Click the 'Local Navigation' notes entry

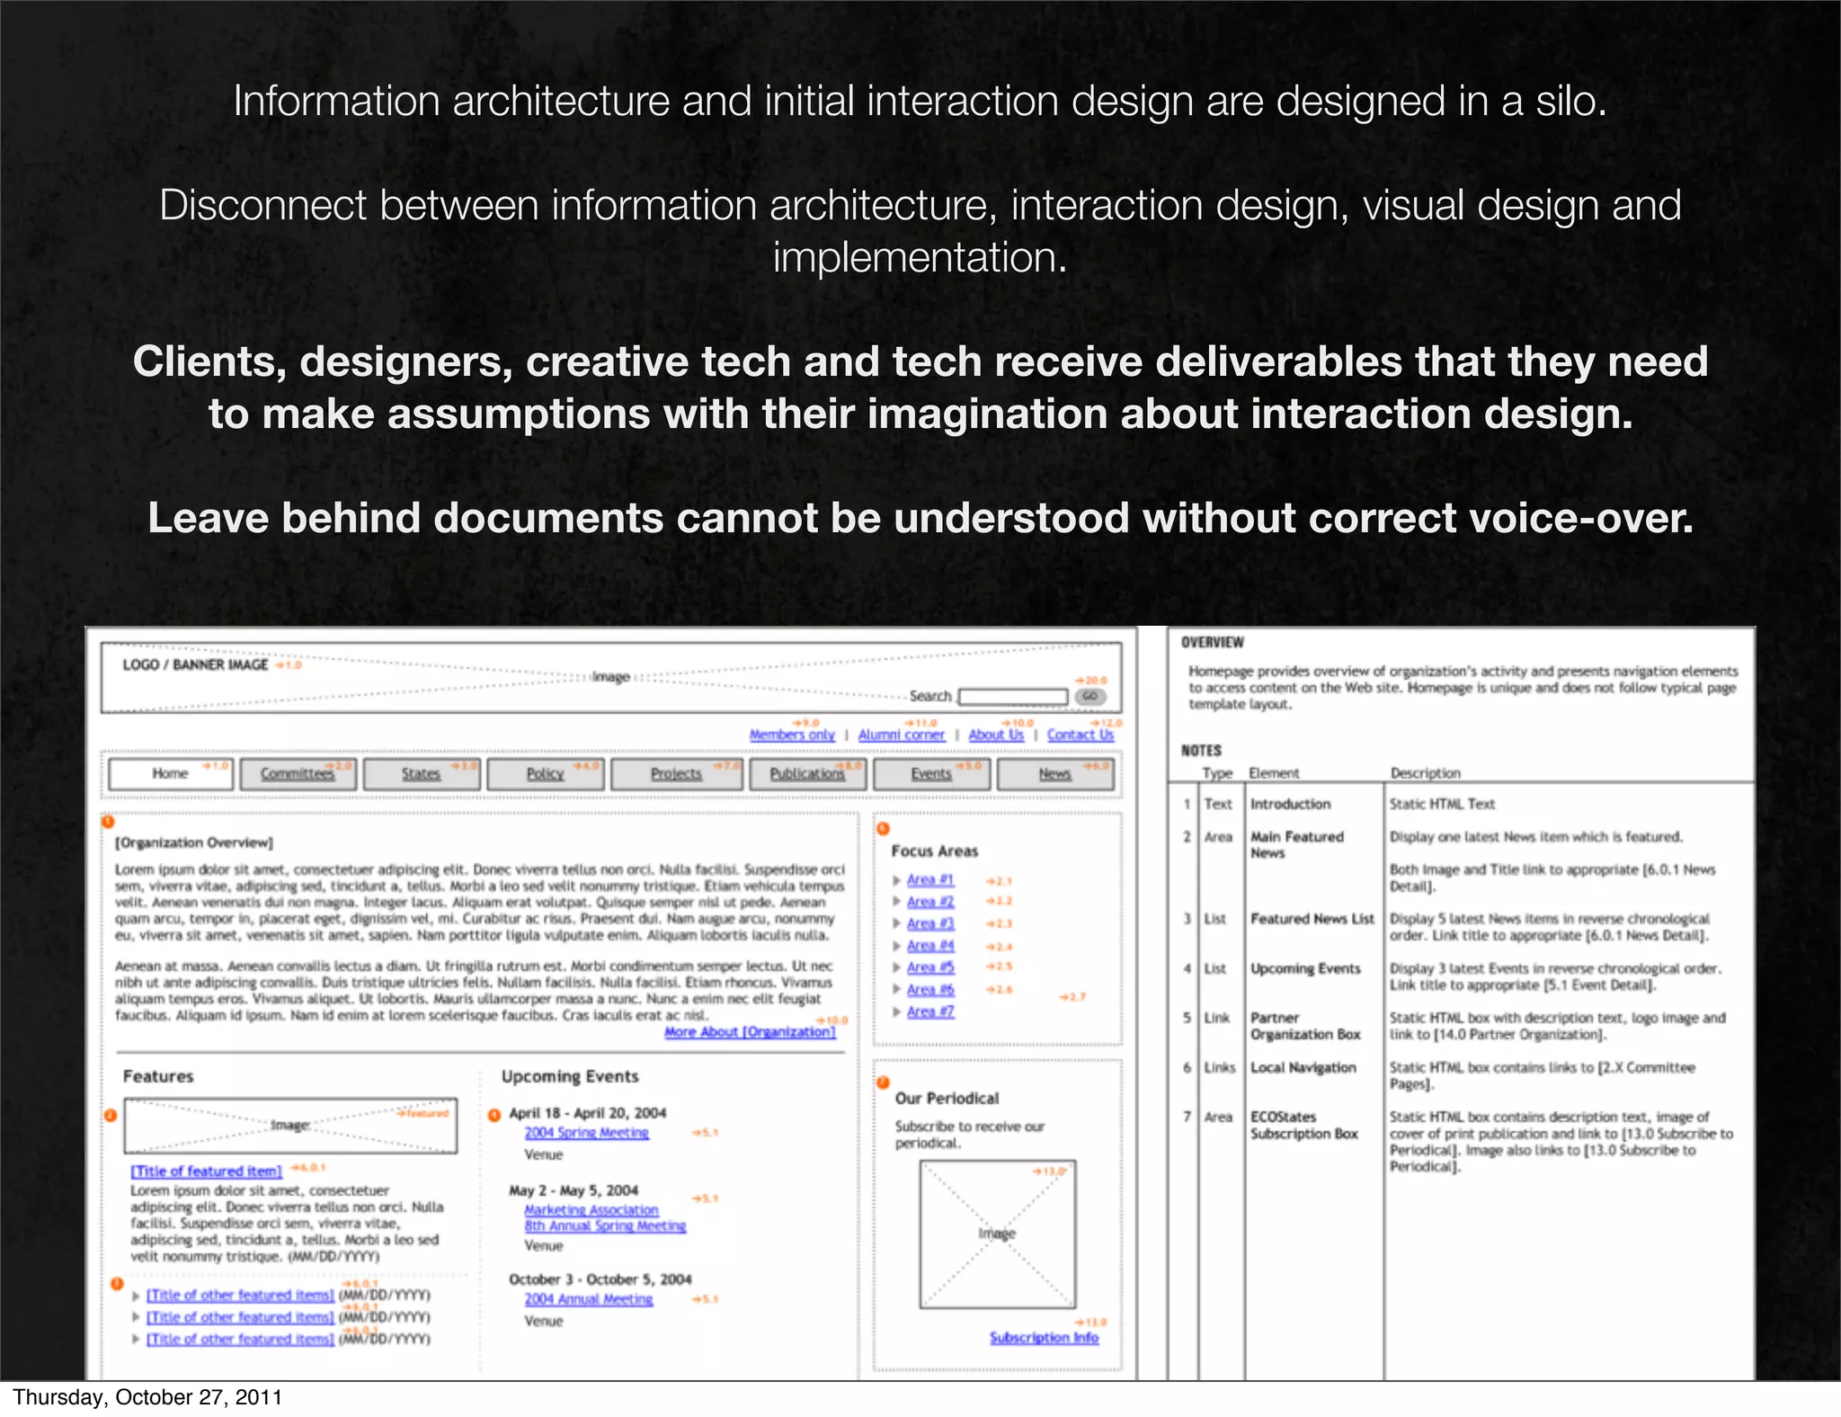[1303, 1067]
